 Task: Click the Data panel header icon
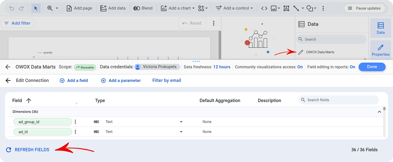301,24
